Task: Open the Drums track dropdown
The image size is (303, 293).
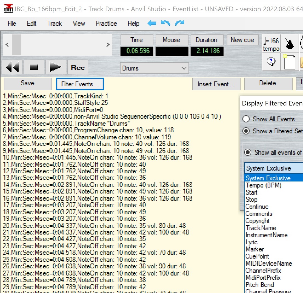Action: pyautogui.click(x=154, y=68)
